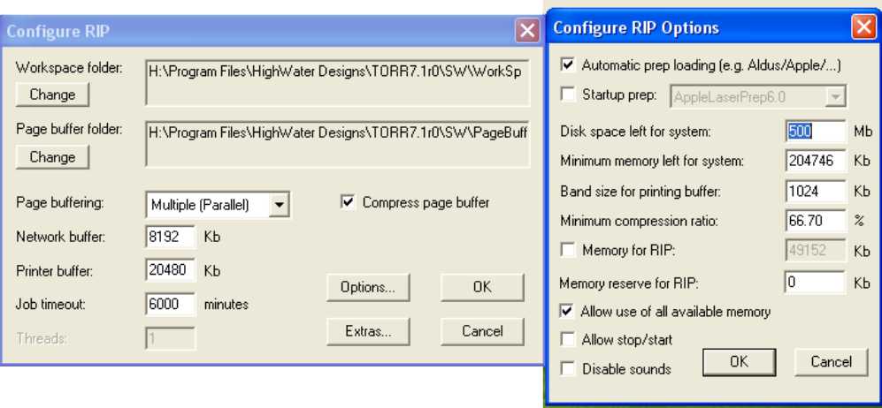Close the Configure RIP window
Screen dimensions: 882x408
pos(527,30)
